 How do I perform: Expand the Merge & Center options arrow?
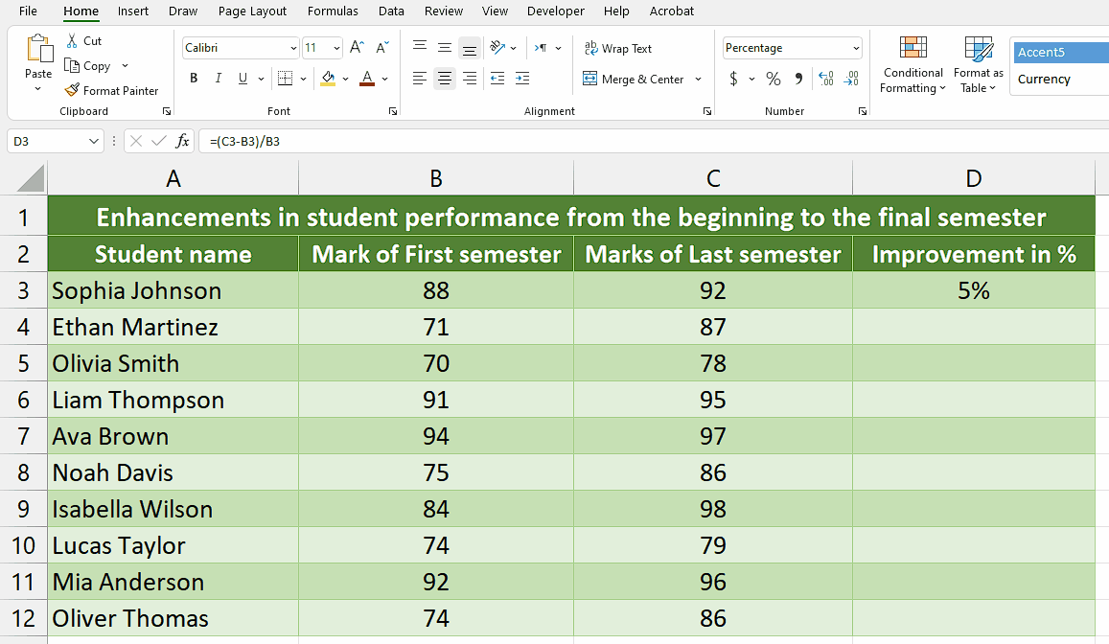(698, 80)
